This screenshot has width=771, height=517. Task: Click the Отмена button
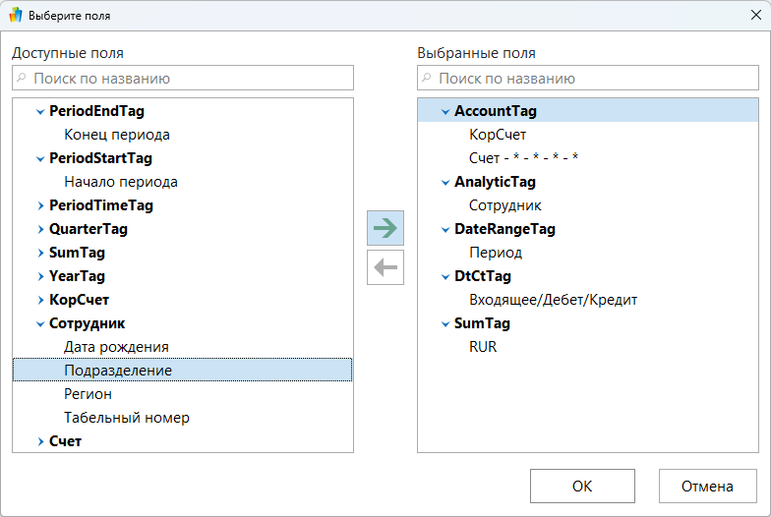708,486
